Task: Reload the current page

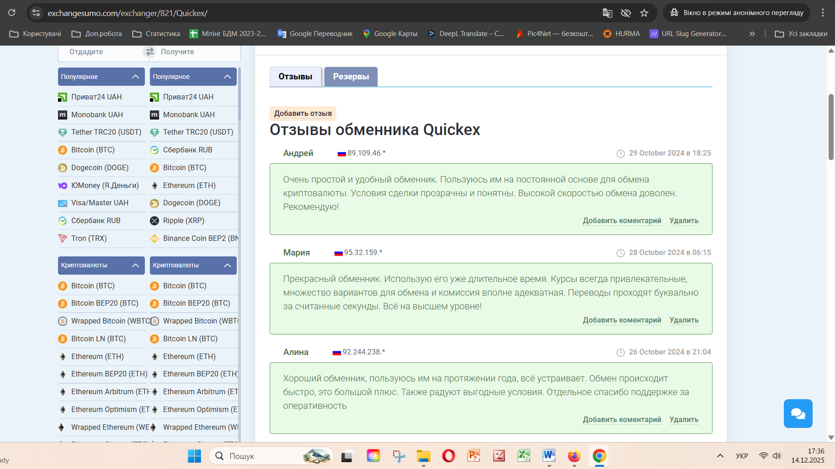Action: 12,13
